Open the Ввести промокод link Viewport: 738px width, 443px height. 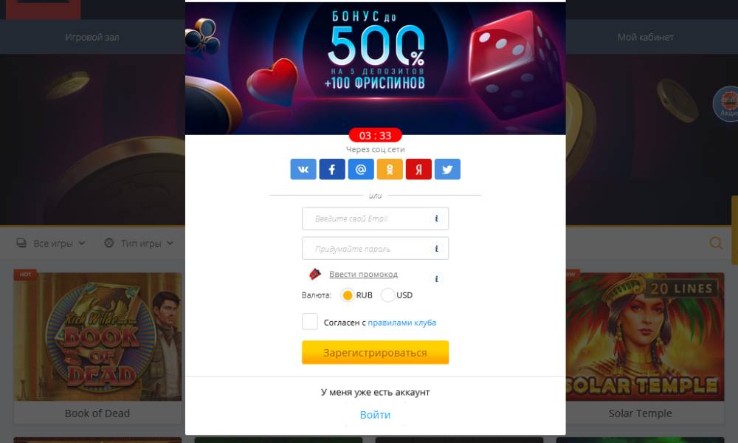point(363,274)
